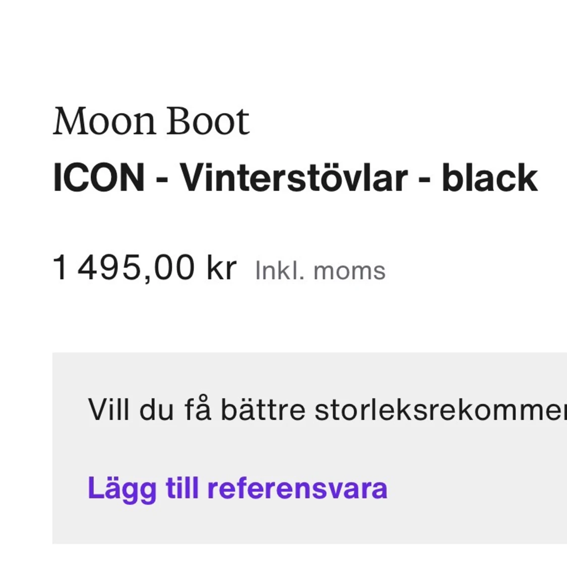Click the Lägg till referensvara link
This screenshot has height=567, width=567.
click(x=237, y=488)
